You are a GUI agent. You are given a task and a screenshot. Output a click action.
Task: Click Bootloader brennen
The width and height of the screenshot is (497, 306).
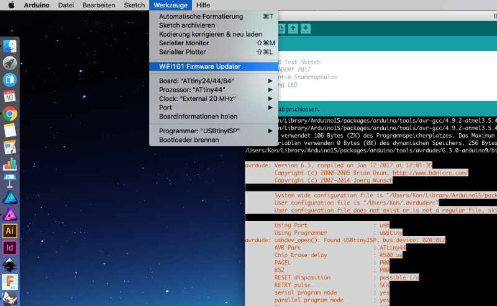point(214,140)
